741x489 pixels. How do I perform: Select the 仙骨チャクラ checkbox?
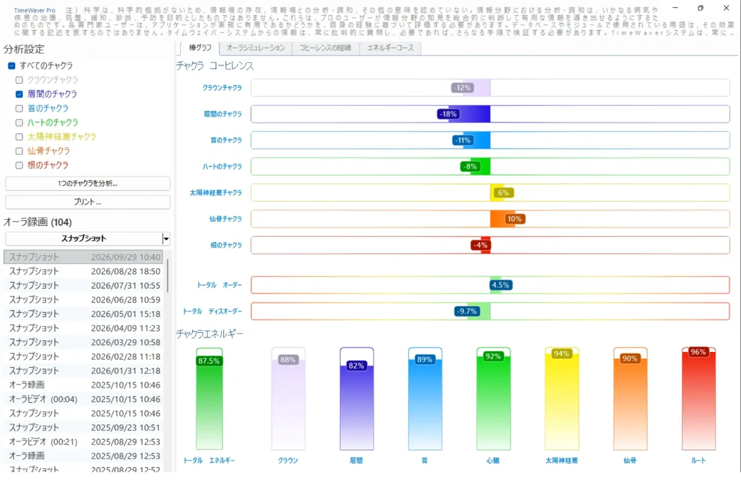click(x=19, y=151)
